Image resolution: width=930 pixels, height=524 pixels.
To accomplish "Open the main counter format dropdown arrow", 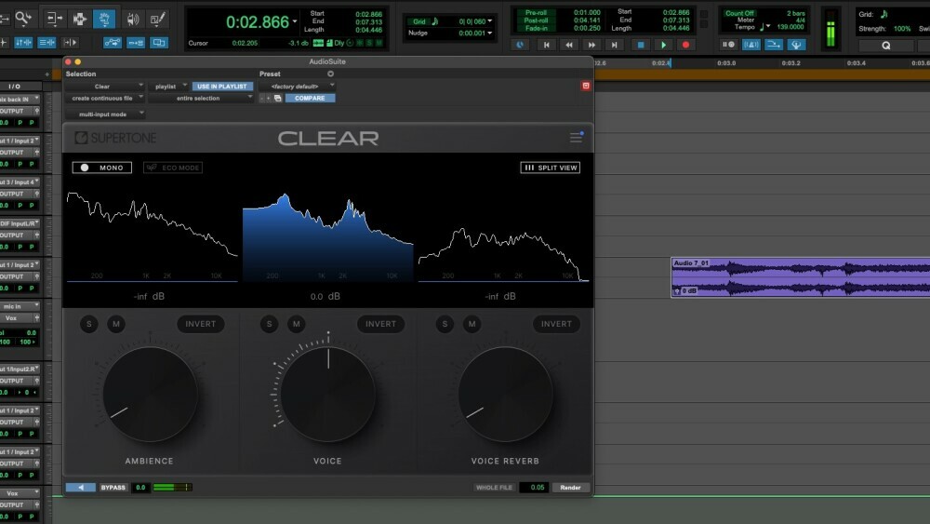I will (295, 22).
